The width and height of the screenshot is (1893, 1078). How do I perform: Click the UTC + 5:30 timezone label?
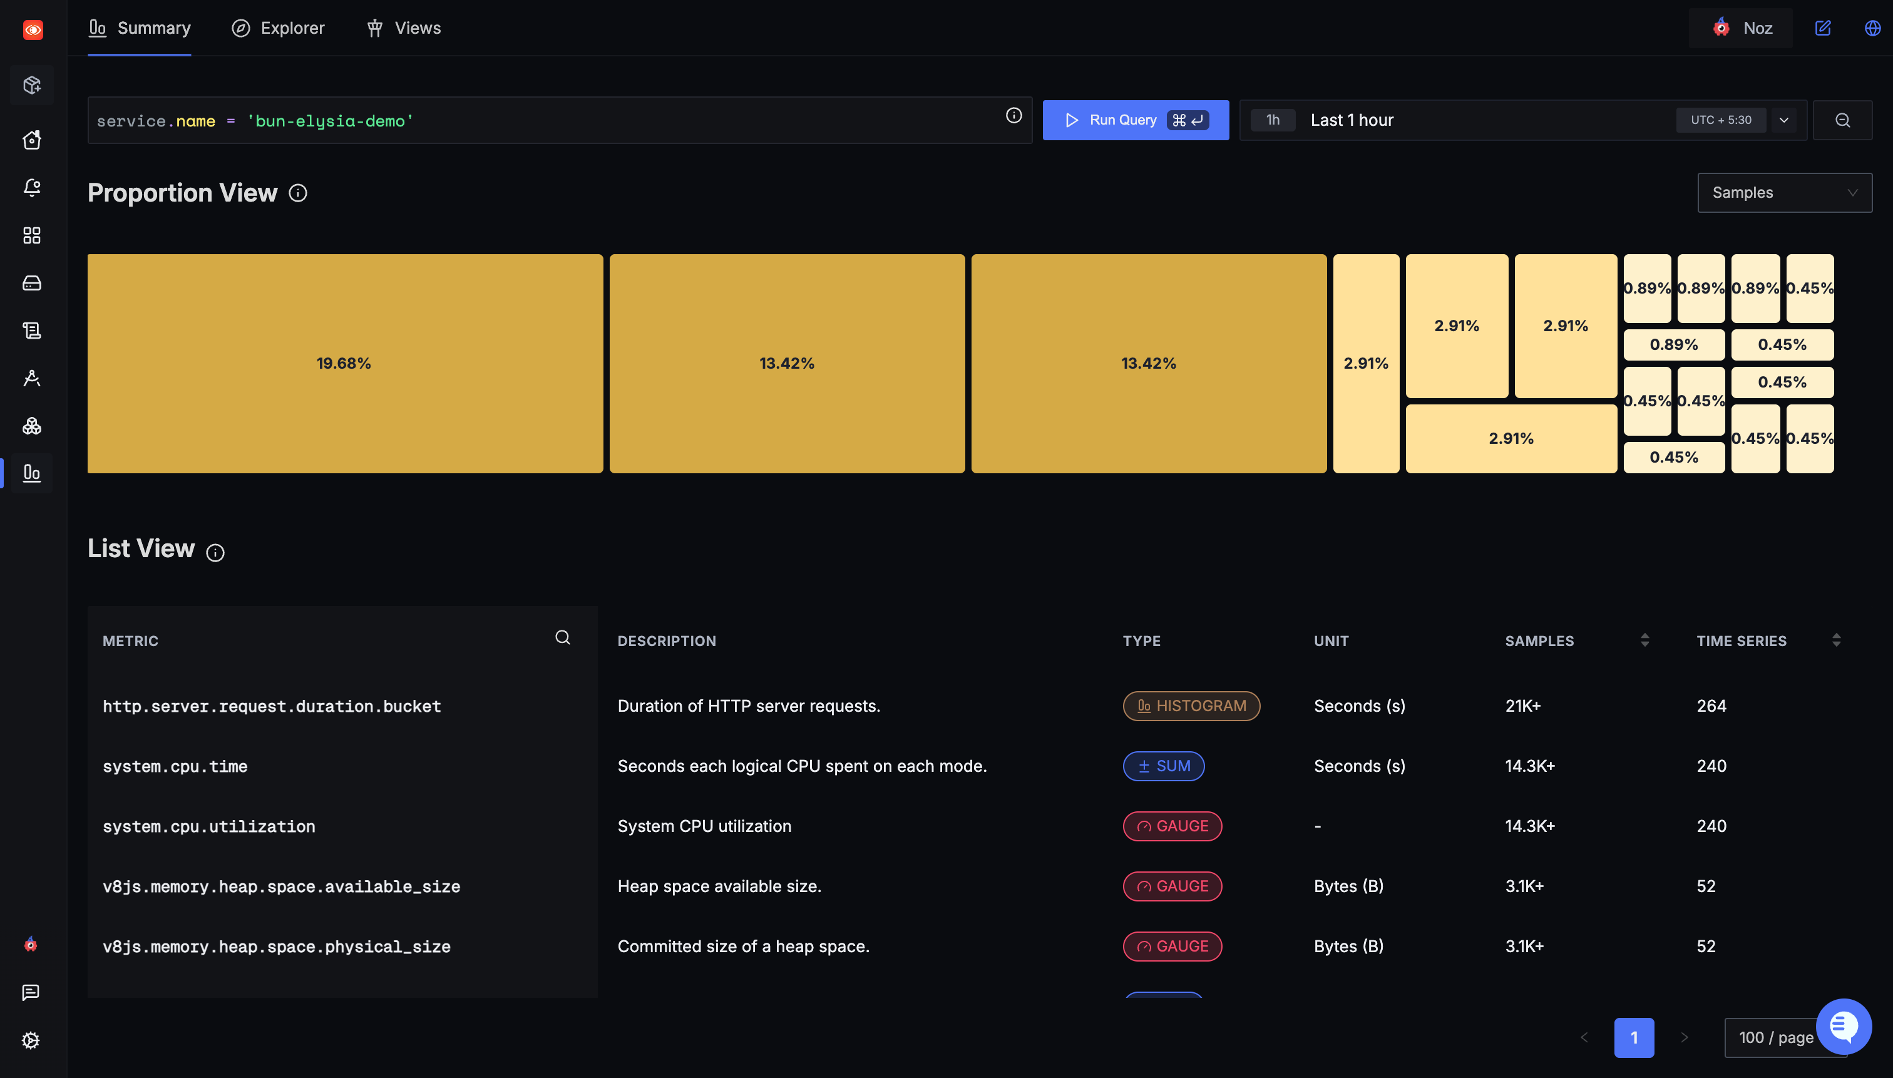click(x=1720, y=120)
